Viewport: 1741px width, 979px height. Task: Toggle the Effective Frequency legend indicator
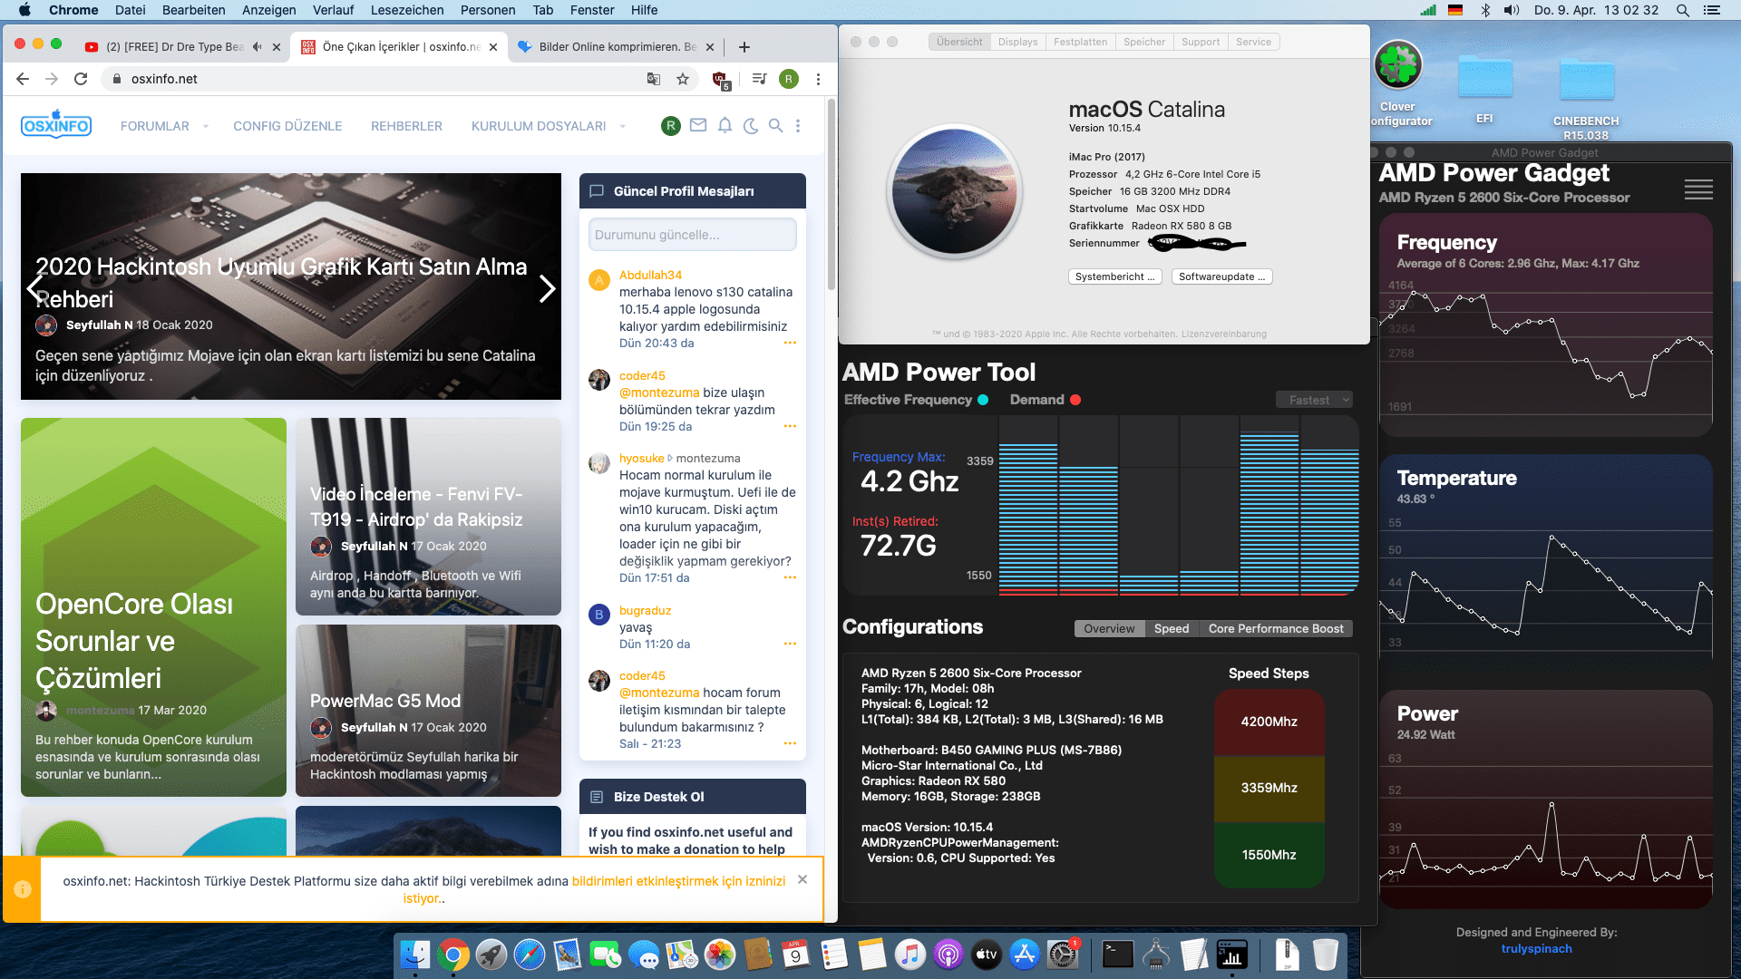pyautogui.click(x=983, y=400)
